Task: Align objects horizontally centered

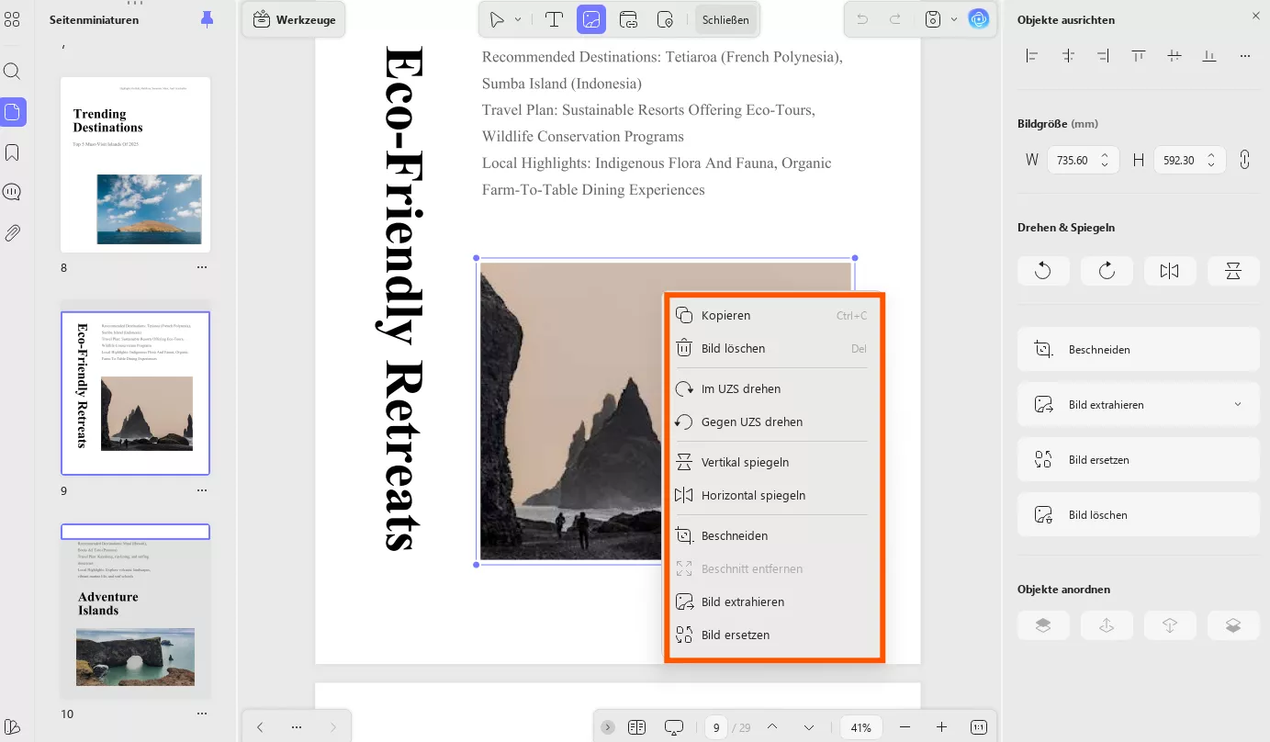Action: tap(1068, 56)
